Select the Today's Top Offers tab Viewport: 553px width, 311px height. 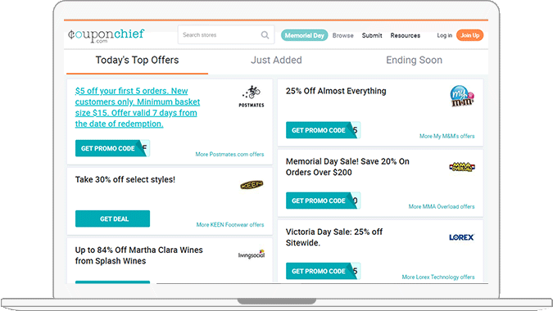137,61
